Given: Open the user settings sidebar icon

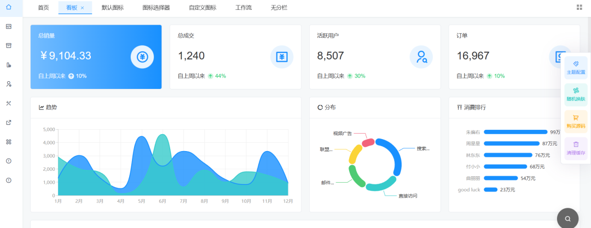Looking at the screenshot, I should (9, 84).
